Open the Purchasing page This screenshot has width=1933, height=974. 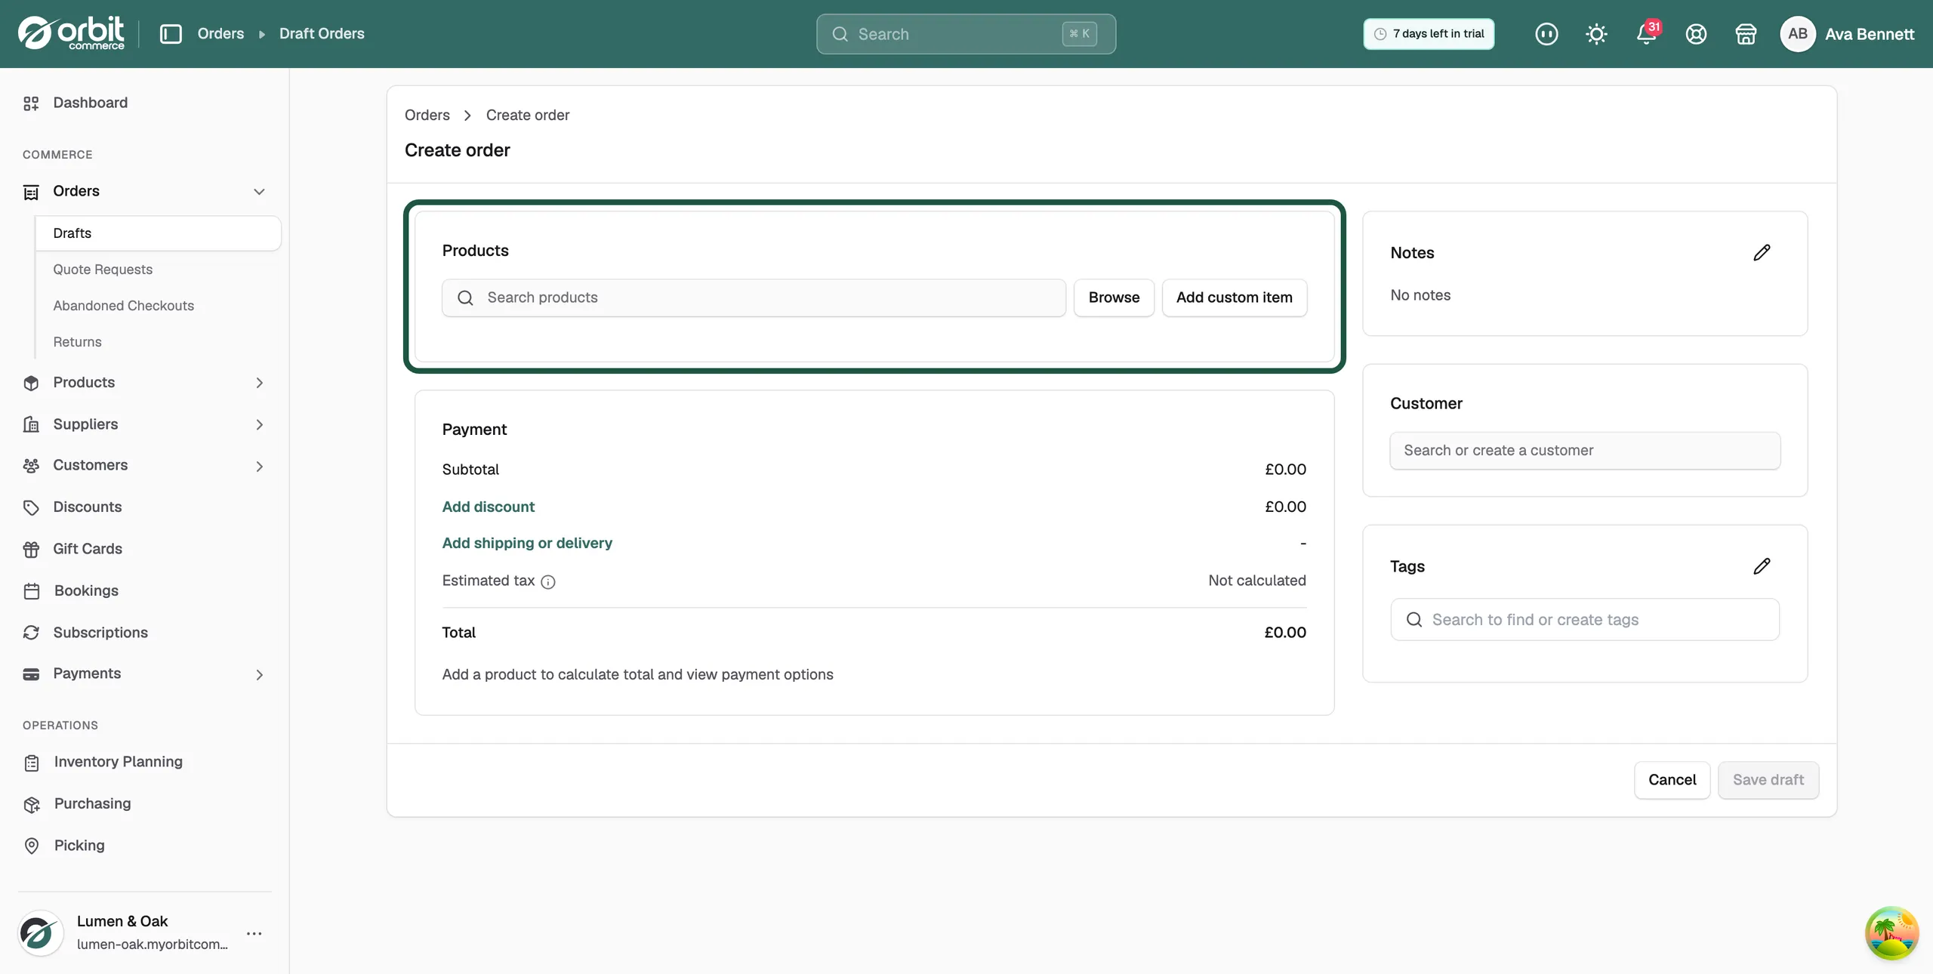(x=92, y=803)
